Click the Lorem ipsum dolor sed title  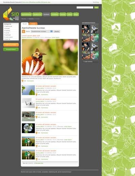tap(31, 36)
